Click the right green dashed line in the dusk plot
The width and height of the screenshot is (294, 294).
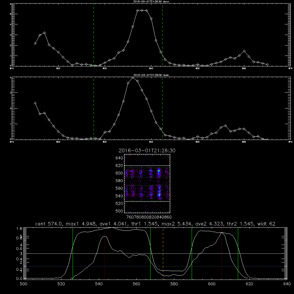pos(162,108)
